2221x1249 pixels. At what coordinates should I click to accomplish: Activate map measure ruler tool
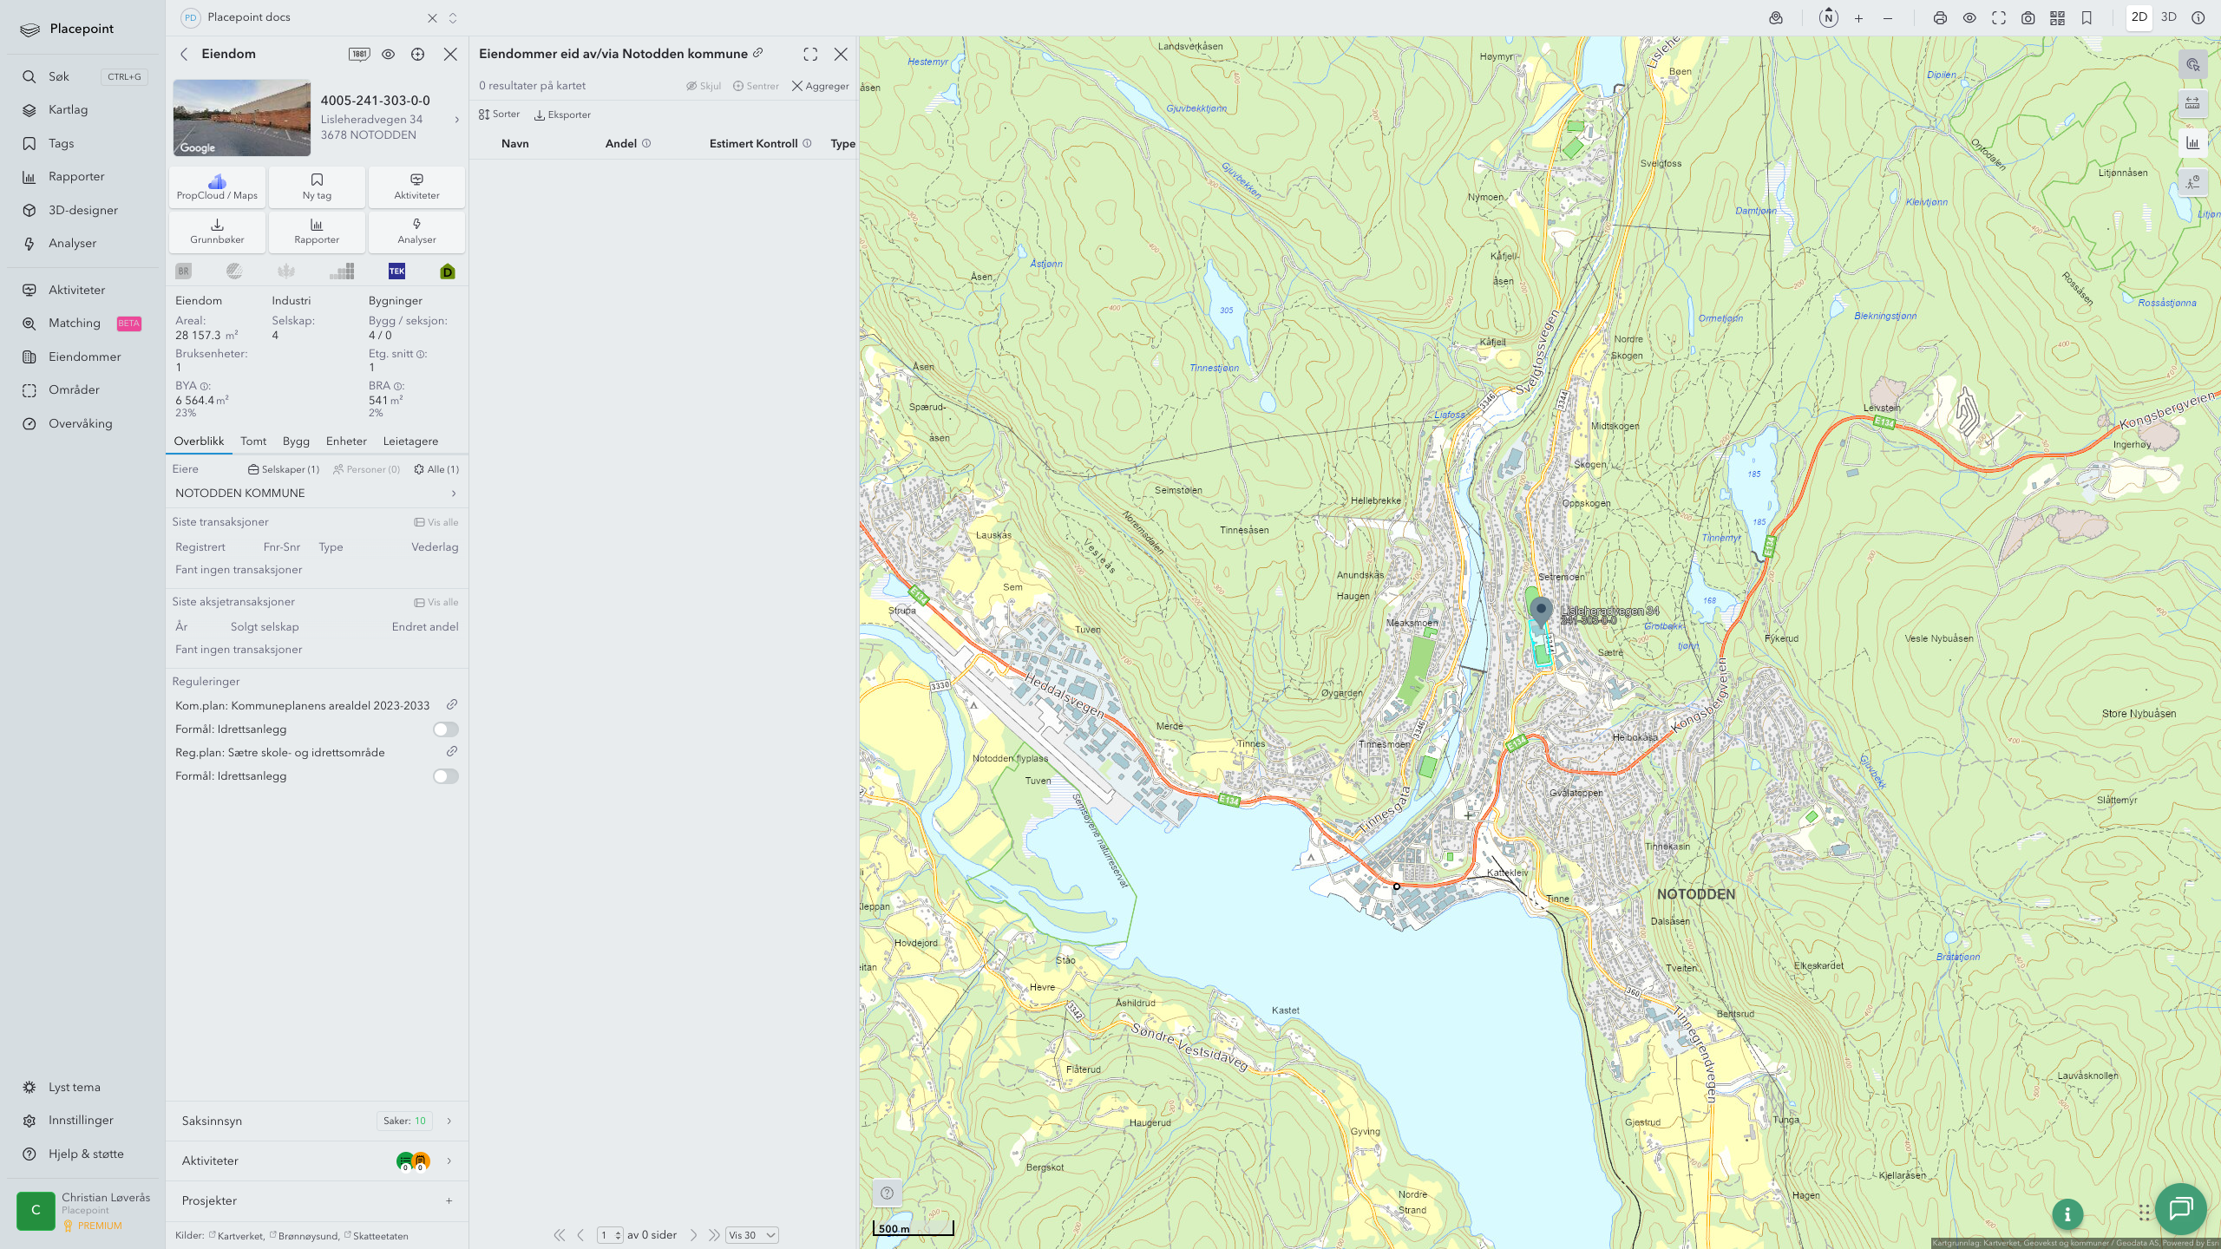pos(2192,103)
